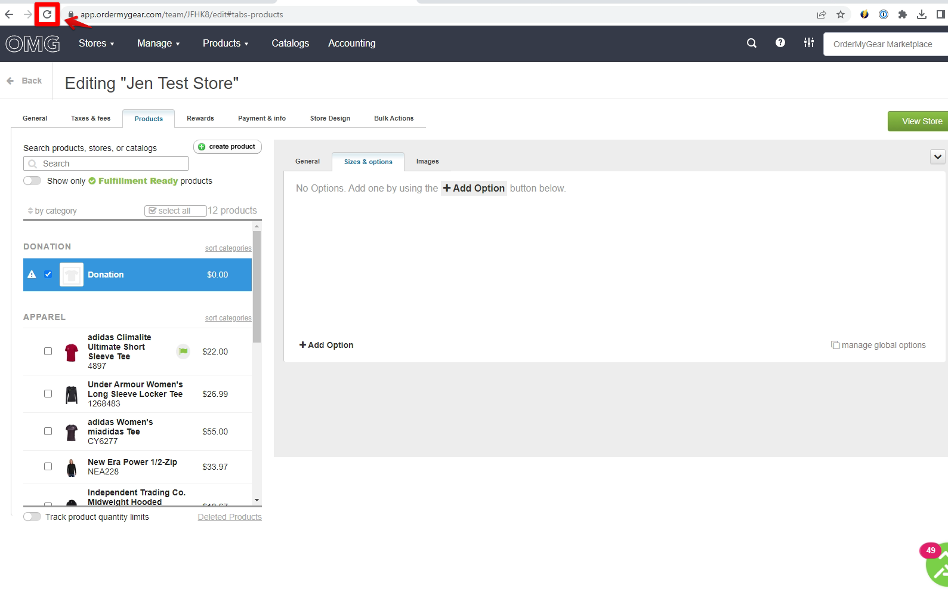Switch to the Rewards tab
Screen dimensions: 948x598
(200, 118)
